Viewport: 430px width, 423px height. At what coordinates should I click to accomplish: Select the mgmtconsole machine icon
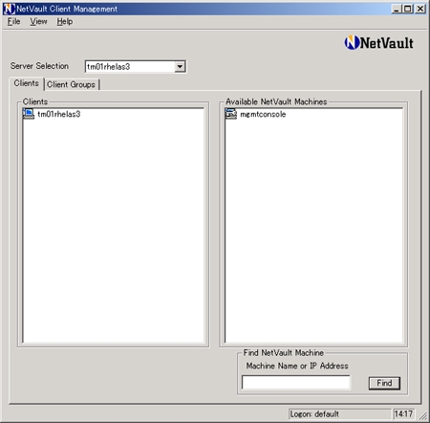[231, 114]
